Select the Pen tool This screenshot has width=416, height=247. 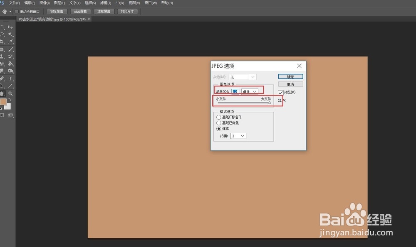coord(2,78)
